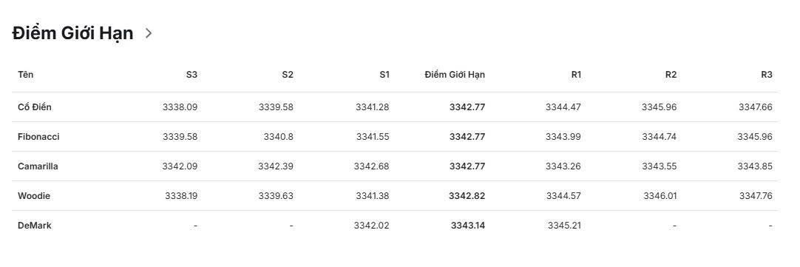Click the chevron beside Điểm Giới Hạn
The width and height of the screenshot is (800, 267).
point(149,33)
